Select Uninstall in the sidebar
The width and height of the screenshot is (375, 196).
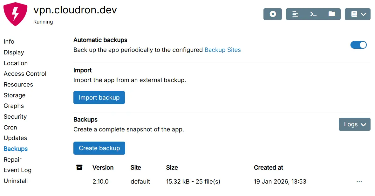pos(16,181)
